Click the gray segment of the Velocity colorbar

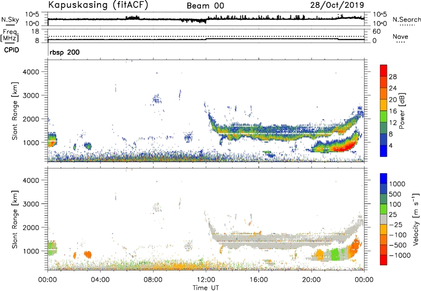(384, 219)
